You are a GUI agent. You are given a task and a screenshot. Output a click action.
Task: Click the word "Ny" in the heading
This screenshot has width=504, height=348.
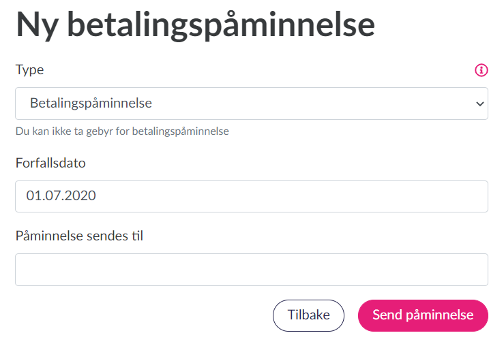(38, 25)
